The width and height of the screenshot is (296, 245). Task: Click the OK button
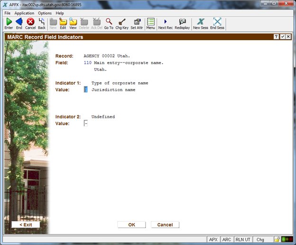click(x=131, y=225)
